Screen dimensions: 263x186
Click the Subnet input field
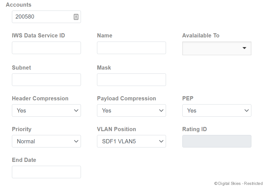[x=46, y=80]
